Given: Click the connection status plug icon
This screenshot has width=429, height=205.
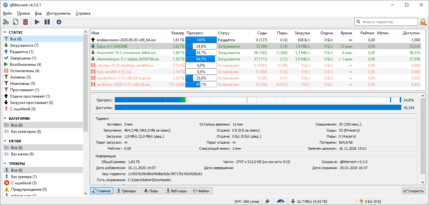Looking at the screenshot, I should click(268, 201).
